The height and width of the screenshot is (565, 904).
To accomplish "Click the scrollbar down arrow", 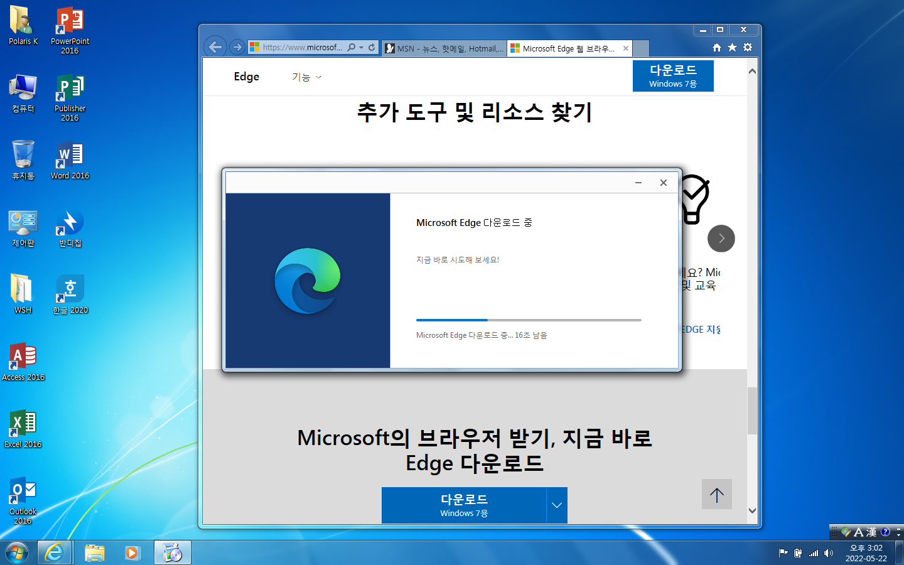I will point(752,511).
